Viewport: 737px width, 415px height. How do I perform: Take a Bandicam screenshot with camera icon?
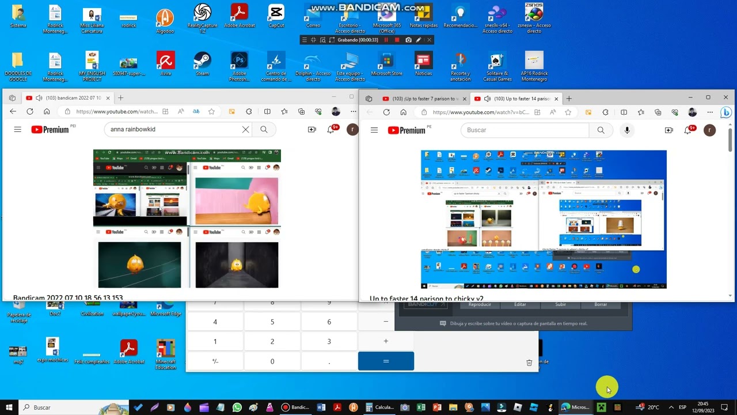(408, 40)
